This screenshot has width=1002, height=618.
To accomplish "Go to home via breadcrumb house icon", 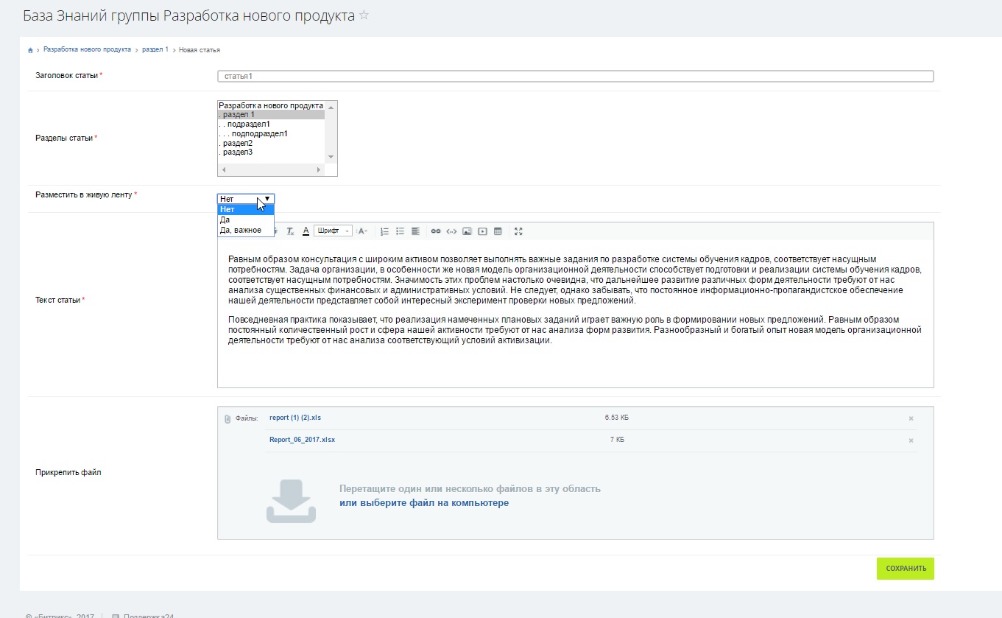I will [30, 50].
